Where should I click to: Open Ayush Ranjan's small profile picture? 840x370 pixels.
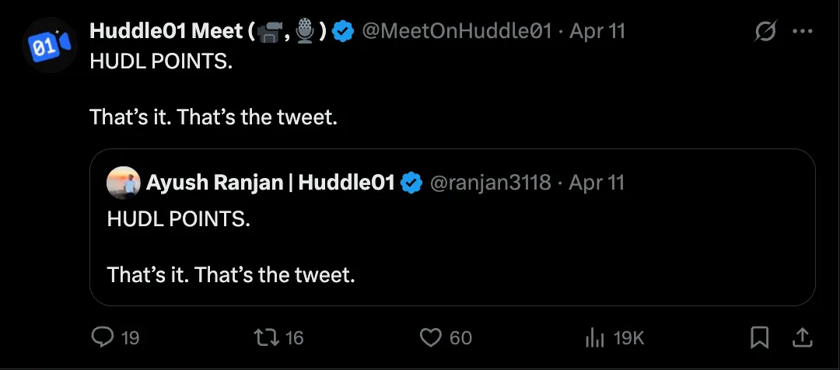124,183
